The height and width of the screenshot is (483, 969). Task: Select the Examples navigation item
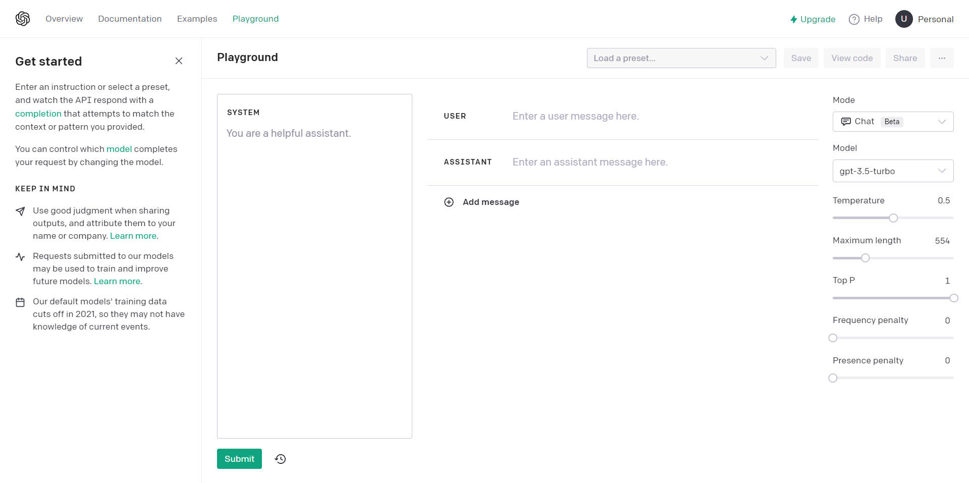tap(197, 19)
